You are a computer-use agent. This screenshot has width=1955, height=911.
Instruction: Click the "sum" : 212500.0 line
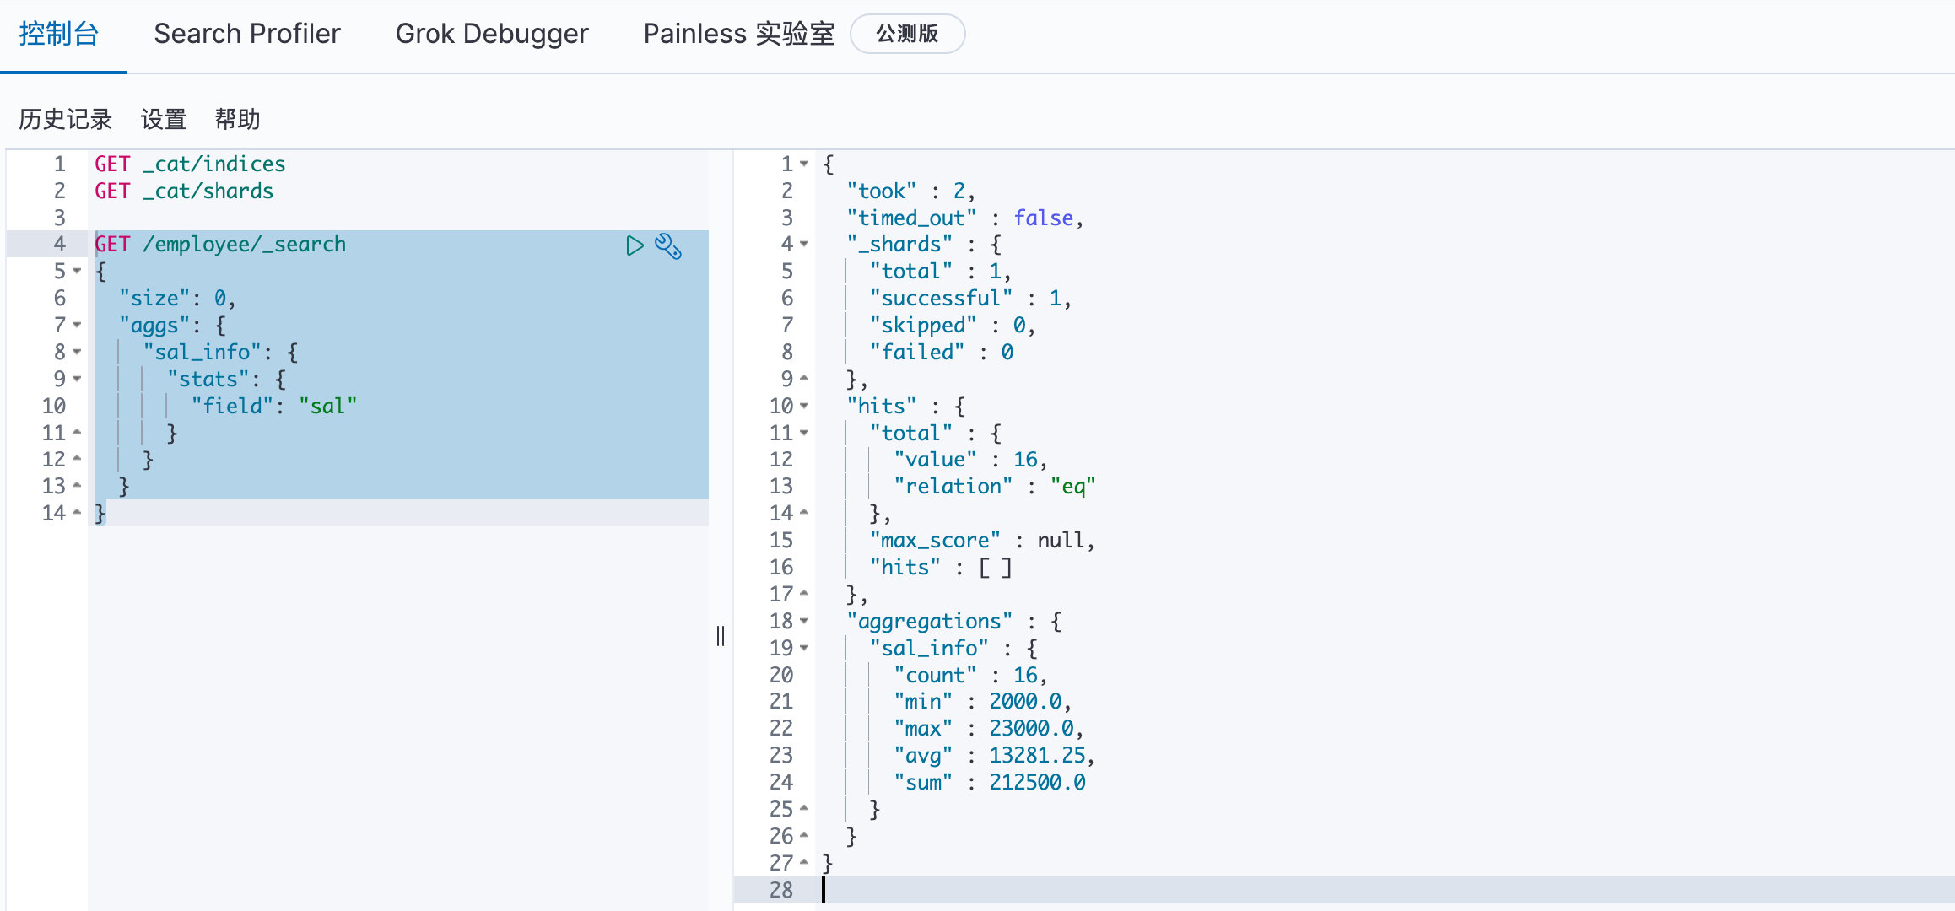click(990, 782)
